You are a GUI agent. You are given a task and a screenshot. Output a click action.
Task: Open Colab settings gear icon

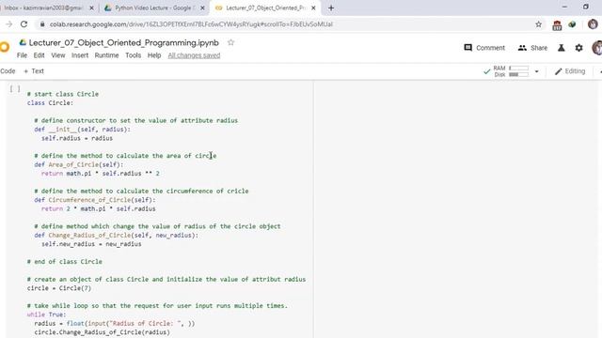pos(579,48)
